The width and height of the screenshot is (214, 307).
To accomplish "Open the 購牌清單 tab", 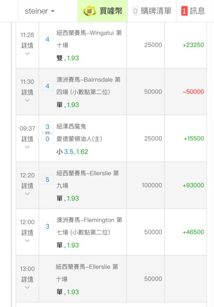I will (152, 11).
